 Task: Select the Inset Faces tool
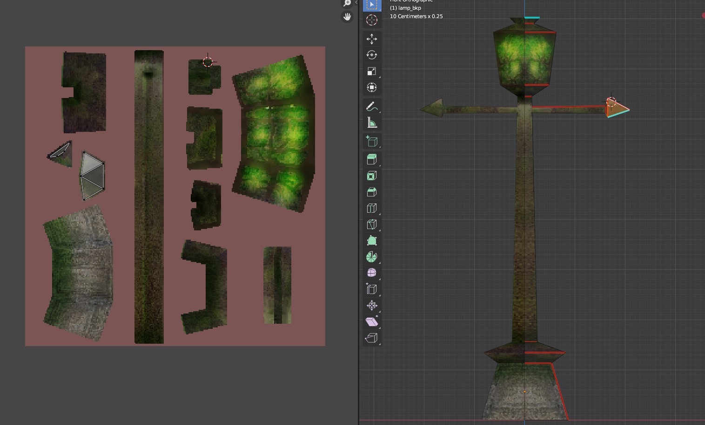tap(371, 176)
